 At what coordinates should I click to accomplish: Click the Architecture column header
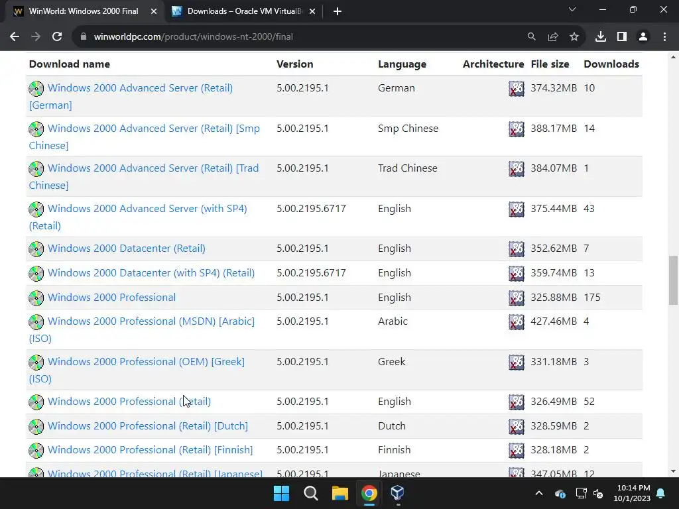tap(493, 64)
